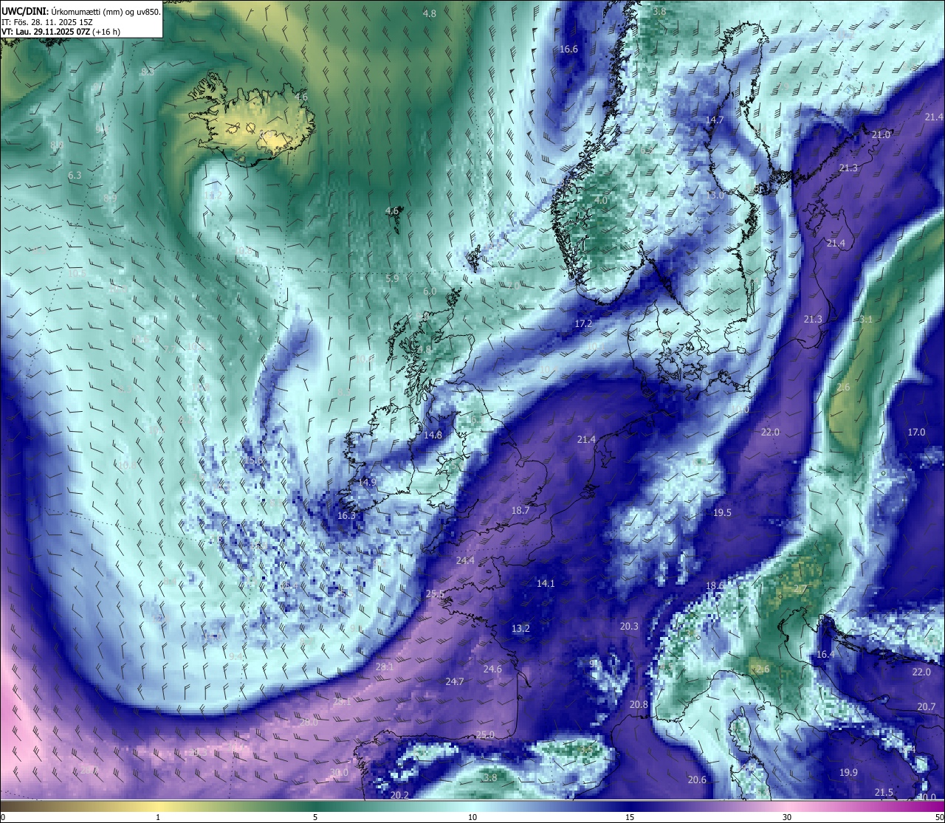
Task: Click the map value '25.5'
Action: 435,595
